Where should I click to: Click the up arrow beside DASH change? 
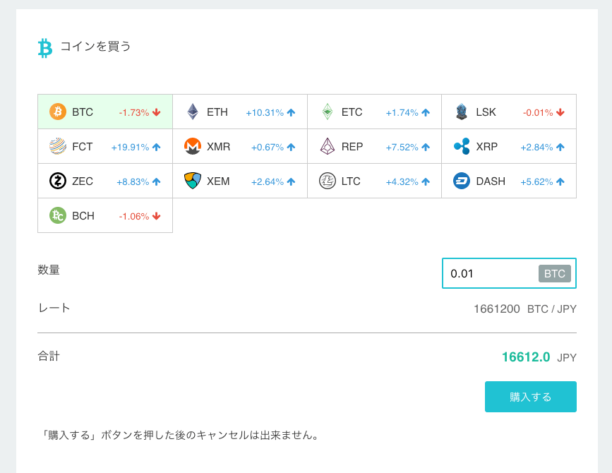tap(560, 181)
